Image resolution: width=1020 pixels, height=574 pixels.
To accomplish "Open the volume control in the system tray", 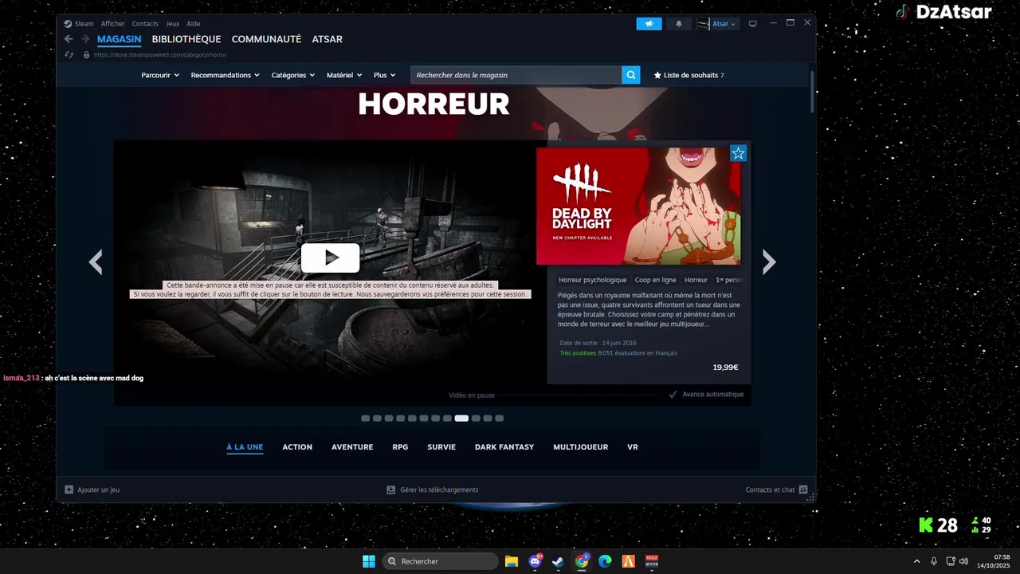I will click(x=964, y=561).
